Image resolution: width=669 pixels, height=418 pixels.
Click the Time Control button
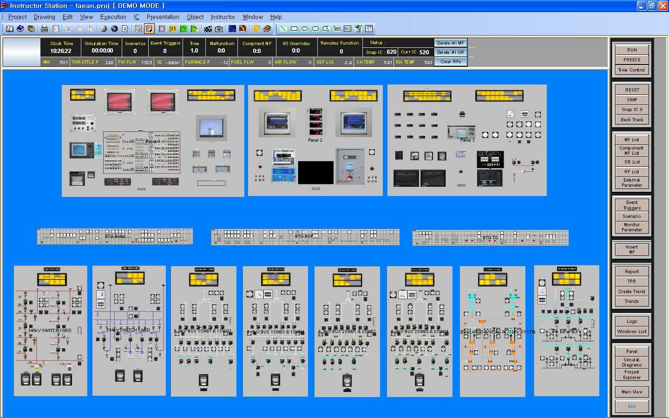[632, 70]
